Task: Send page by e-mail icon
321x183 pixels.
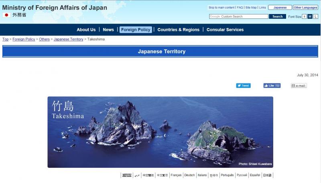Action: 299,85
